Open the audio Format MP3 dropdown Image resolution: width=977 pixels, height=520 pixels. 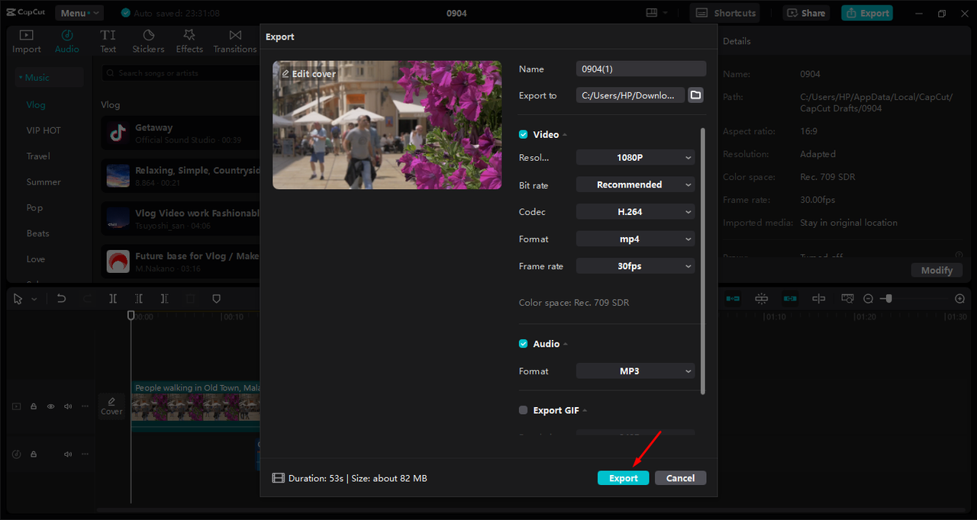pos(635,371)
